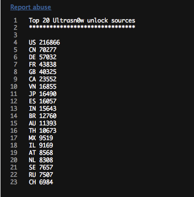Image resolution: width=194 pixels, height=197 pixels.
Task: Click line number 10 in the gutter
Action: (x=14, y=87)
